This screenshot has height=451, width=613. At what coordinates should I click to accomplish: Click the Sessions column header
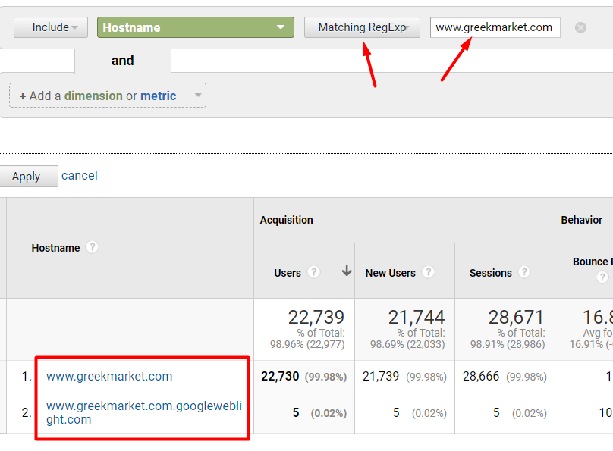coord(490,273)
